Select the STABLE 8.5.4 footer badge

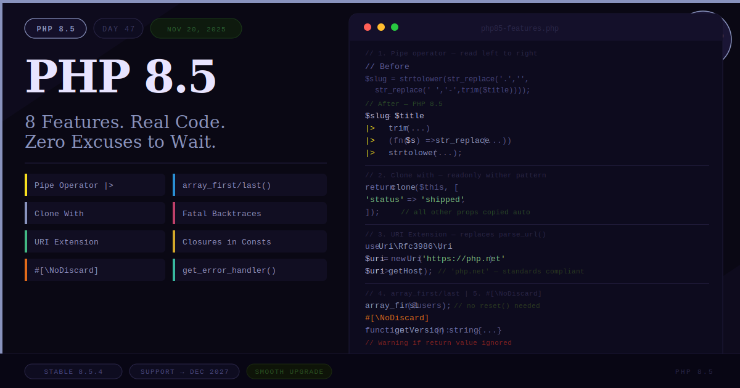click(x=73, y=371)
